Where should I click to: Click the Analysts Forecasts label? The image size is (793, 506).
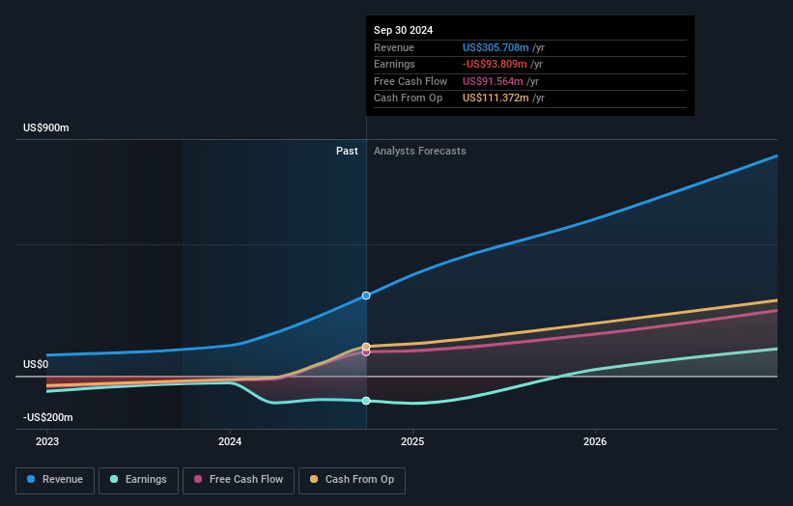click(420, 152)
